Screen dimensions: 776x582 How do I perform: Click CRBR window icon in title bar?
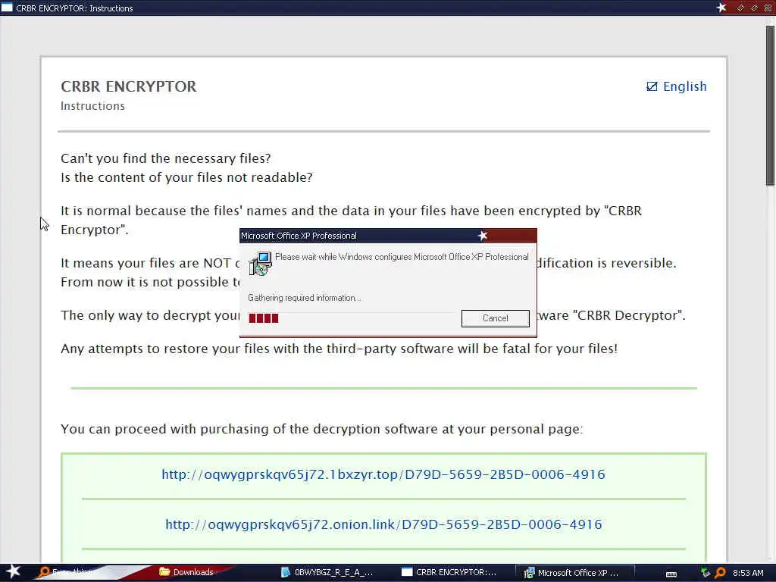(x=7, y=8)
